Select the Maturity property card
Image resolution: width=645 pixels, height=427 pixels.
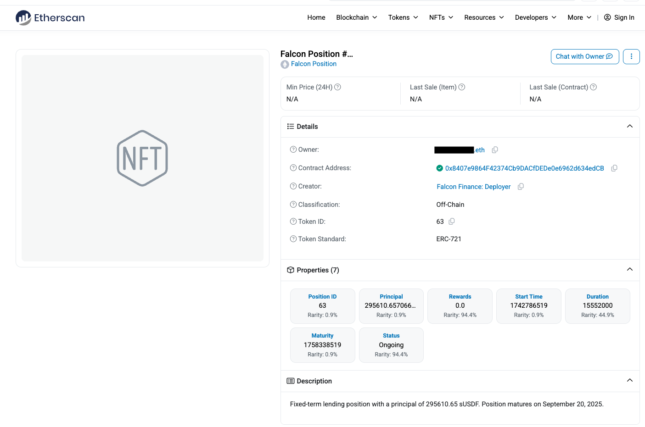[322, 345]
